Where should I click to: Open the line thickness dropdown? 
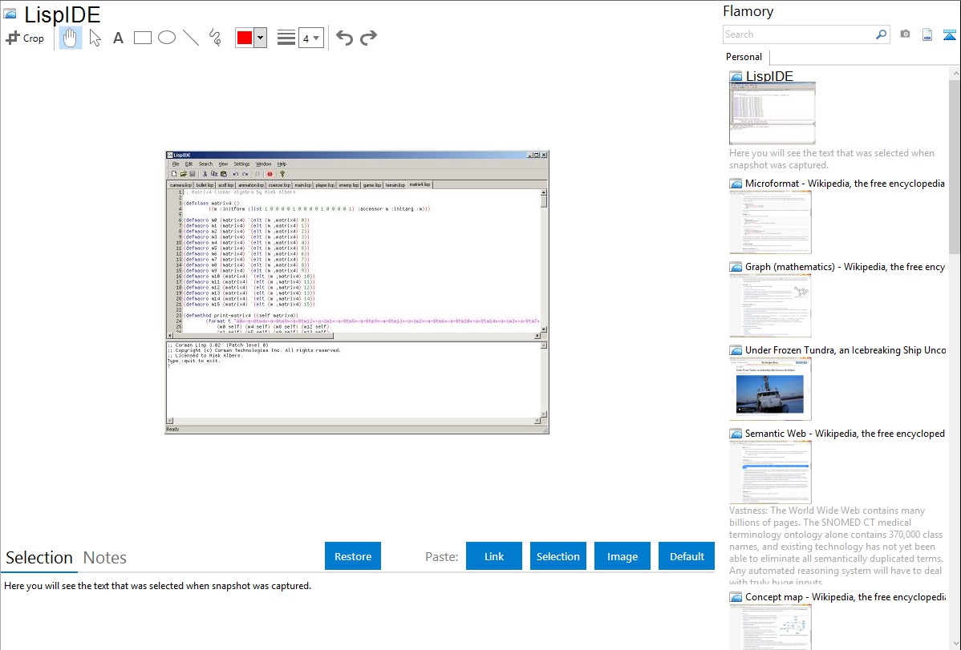[x=310, y=38]
